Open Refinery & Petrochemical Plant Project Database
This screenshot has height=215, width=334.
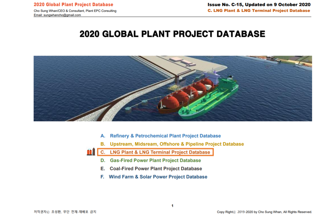point(165,136)
